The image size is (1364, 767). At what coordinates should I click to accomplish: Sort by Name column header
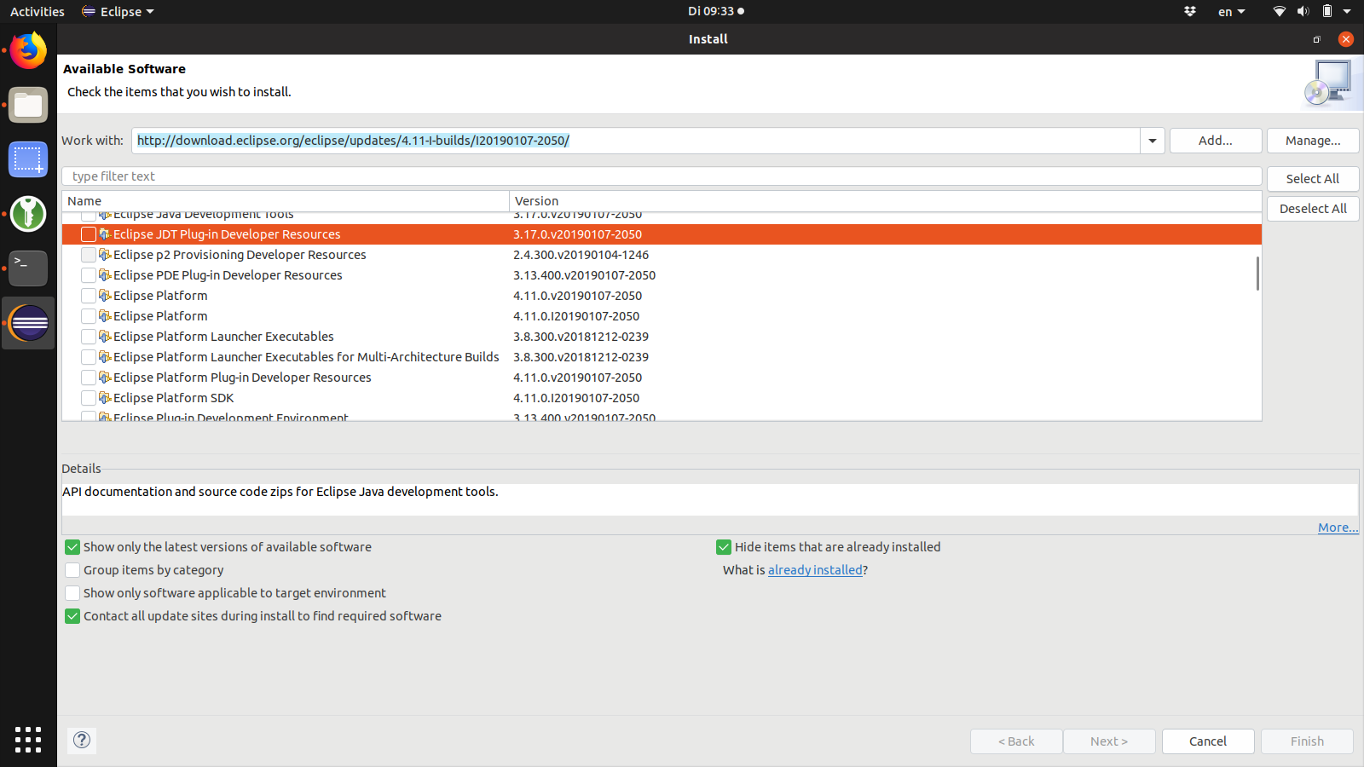click(286, 201)
